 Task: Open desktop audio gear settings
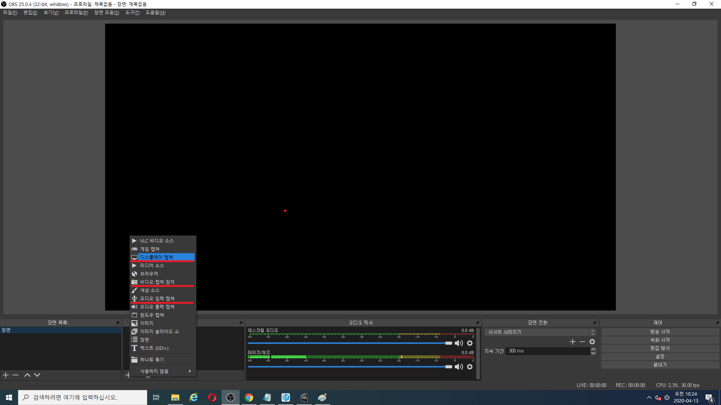470,343
